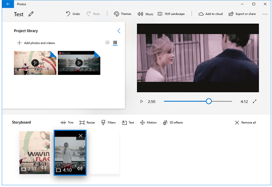Add project to cloud
Image resolution: width=272 pixels, height=187 pixels.
pyautogui.click(x=211, y=14)
